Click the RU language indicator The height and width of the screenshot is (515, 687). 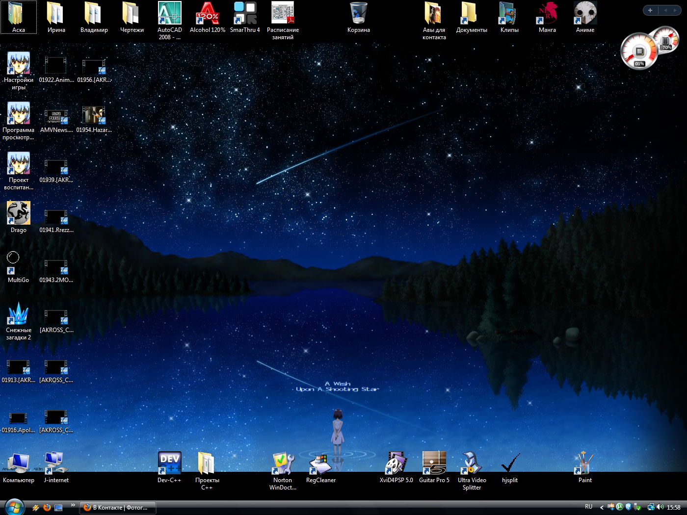(589, 507)
